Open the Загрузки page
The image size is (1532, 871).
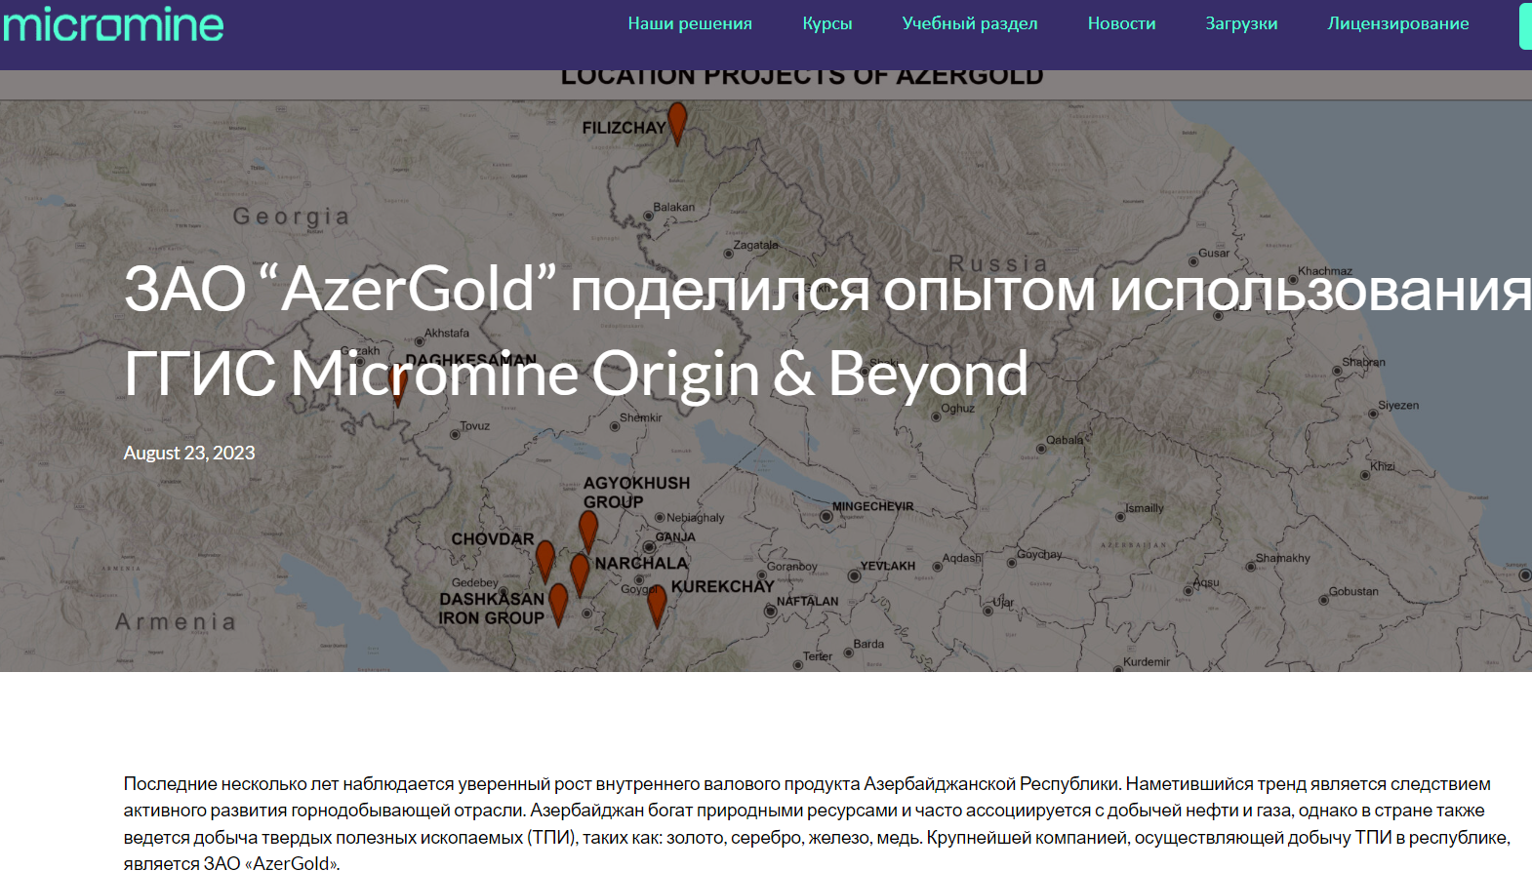coord(1241,23)
